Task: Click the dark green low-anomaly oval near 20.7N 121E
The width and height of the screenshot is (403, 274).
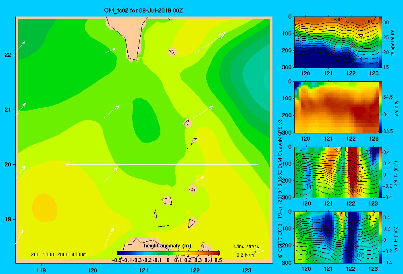Action: tap(146, 120)
